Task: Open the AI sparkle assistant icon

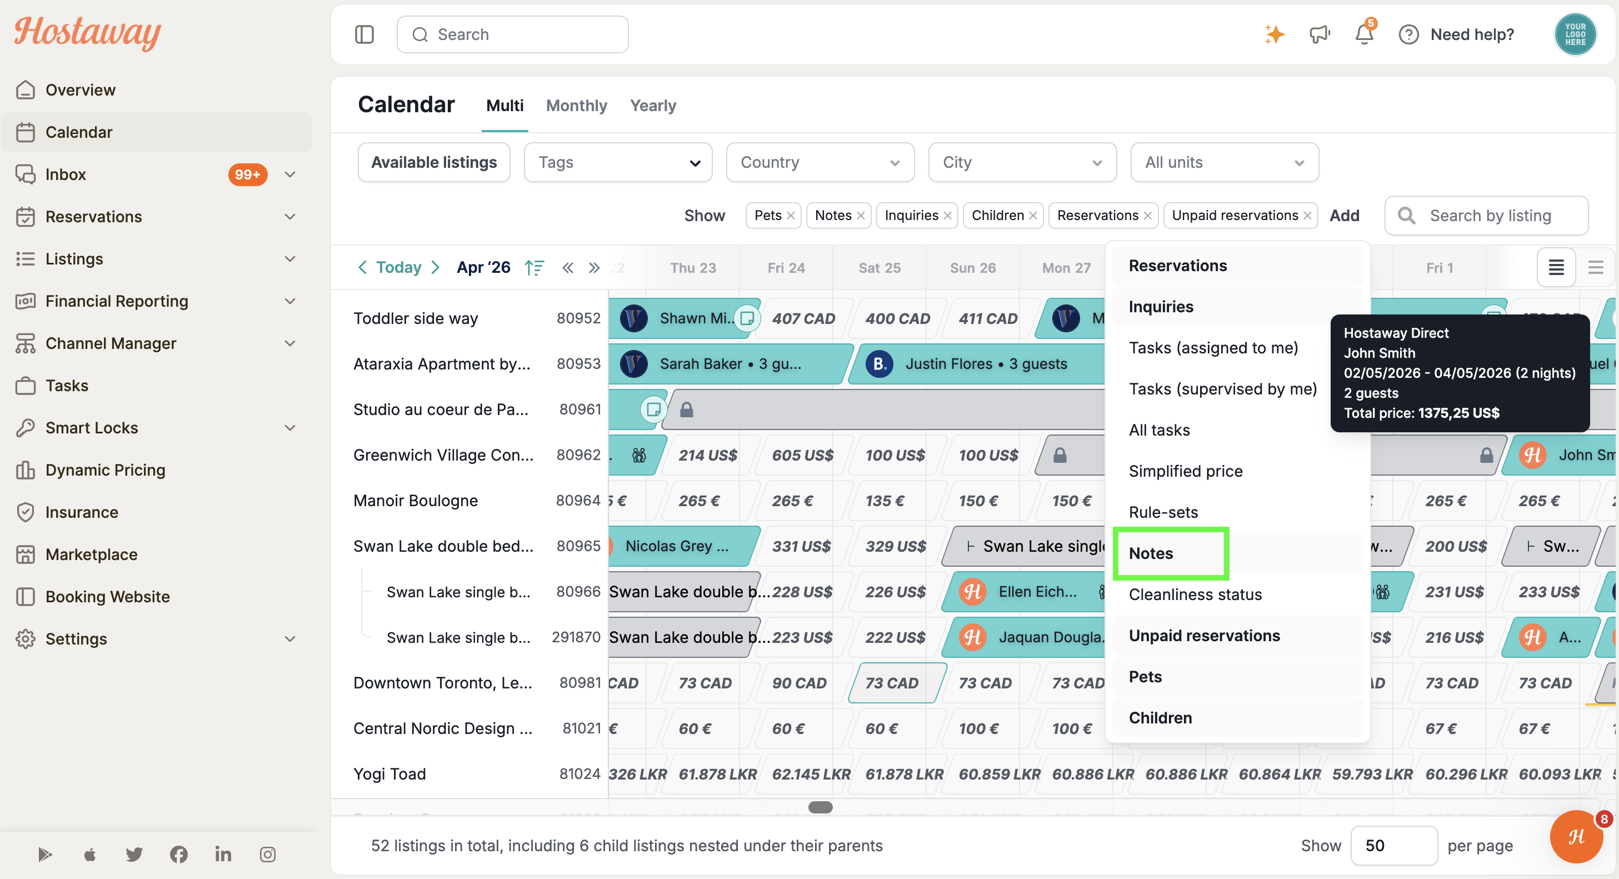Action: pyautogui.click(x=1274, y=34)
